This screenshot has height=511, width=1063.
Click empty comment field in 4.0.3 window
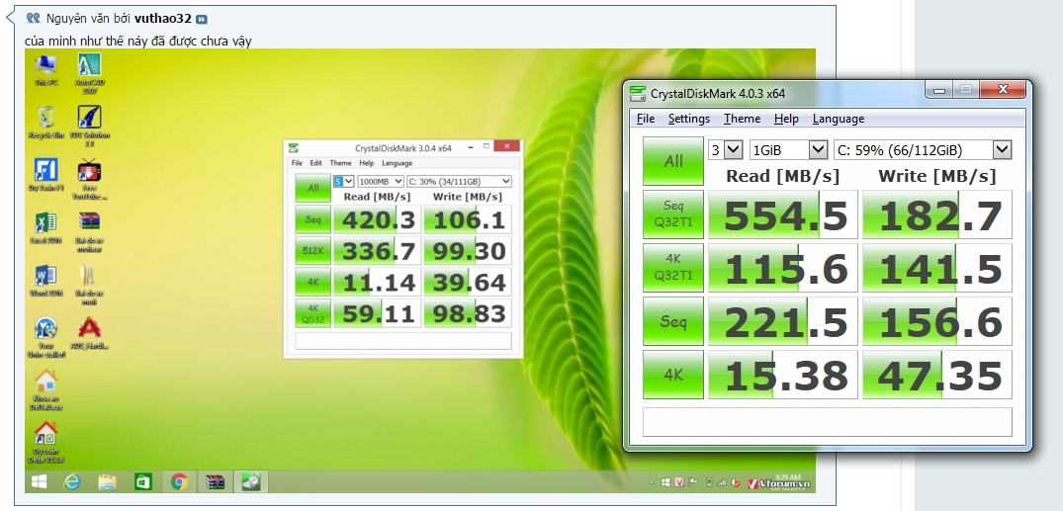coord(827,421)
